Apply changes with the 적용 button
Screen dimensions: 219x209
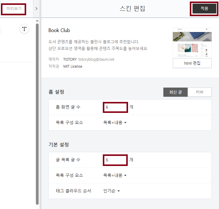tap(204, 9)
